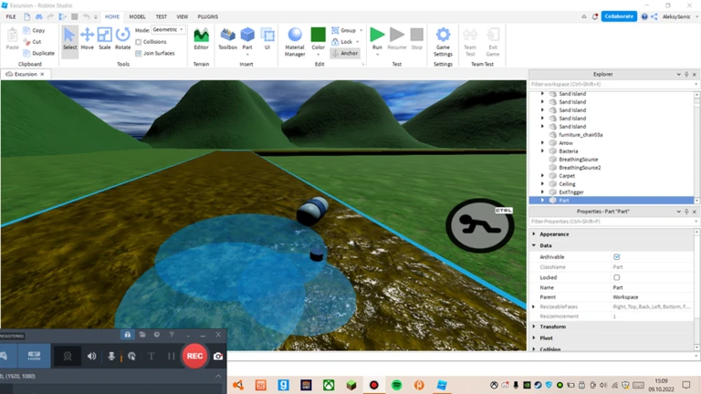Expand the Pivot properties section
The width and height of the screenshot is (701, 394).
pos(534,338)
